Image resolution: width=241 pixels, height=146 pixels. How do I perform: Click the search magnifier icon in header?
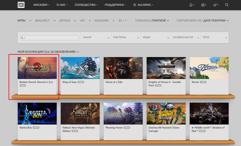(x=227, y=5)
